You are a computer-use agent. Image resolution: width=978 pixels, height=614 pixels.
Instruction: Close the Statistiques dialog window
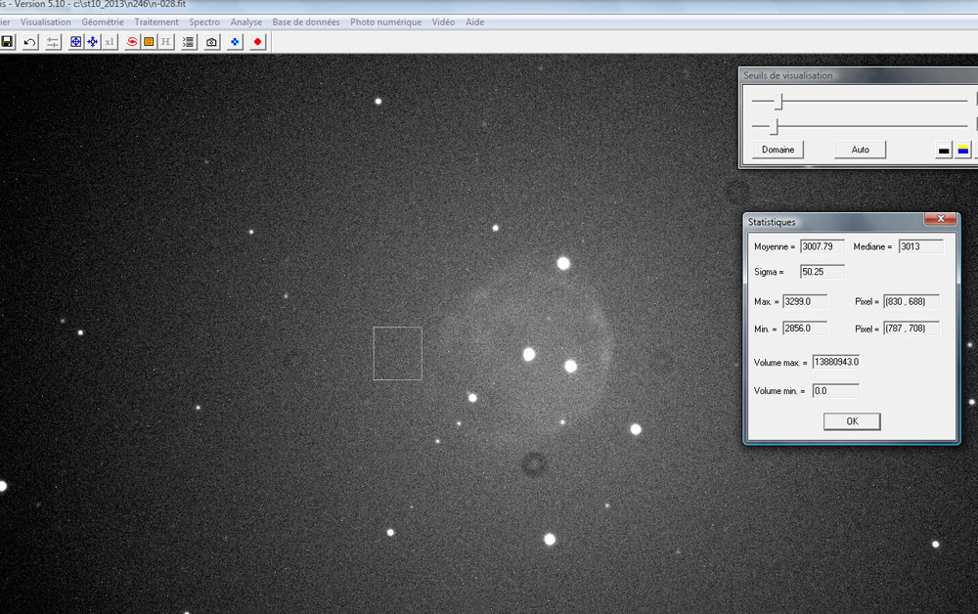pyautogui.click(x=940, y=220)
